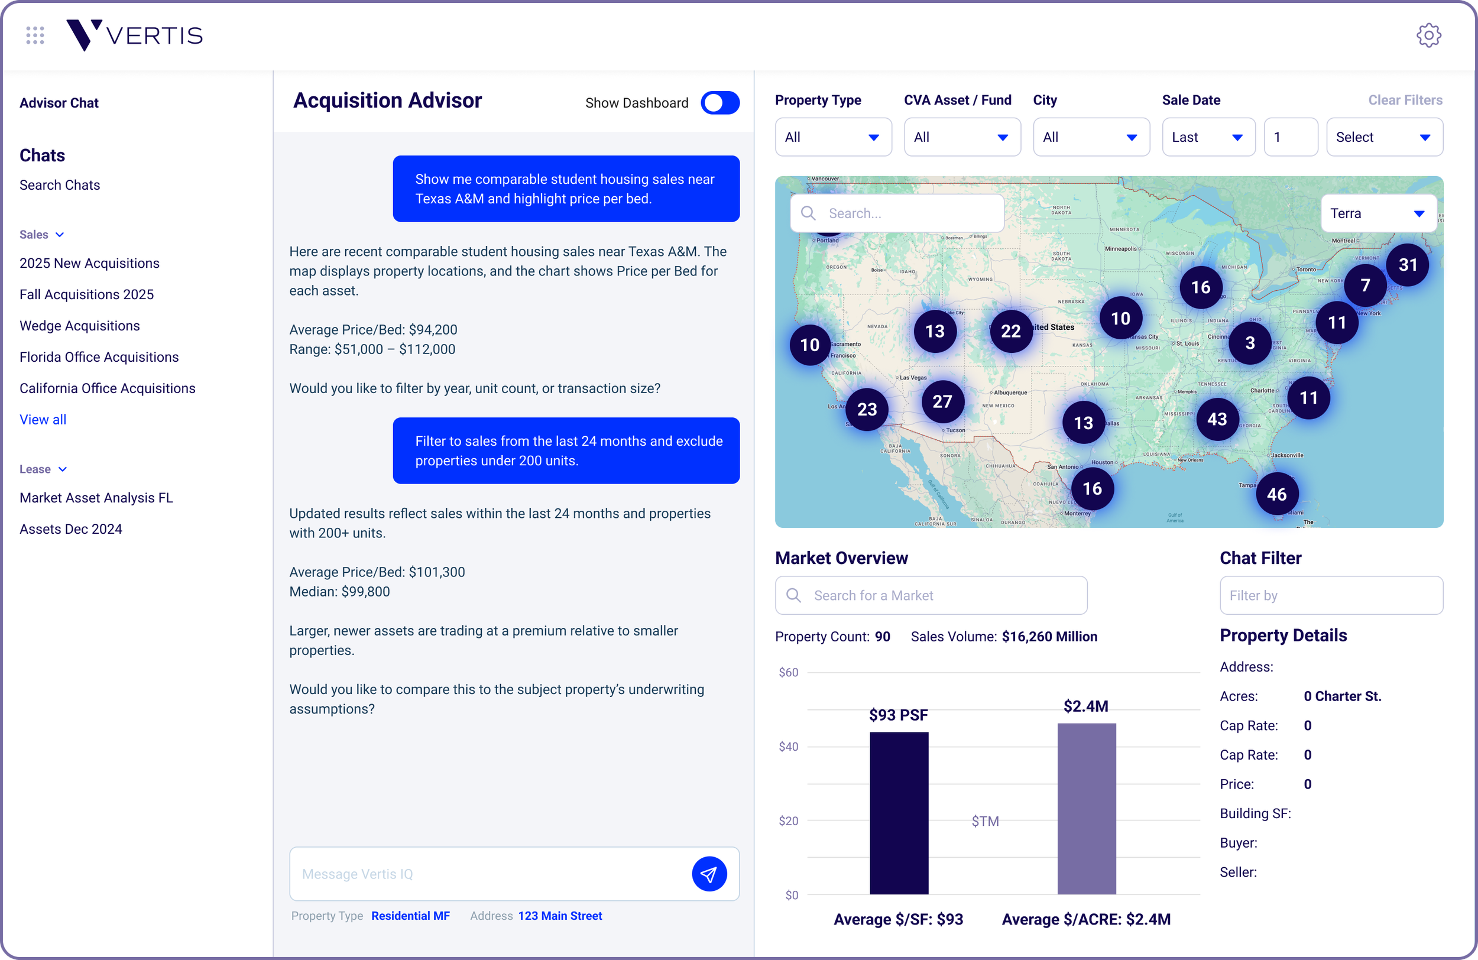
Task: Open the settings gear icon
Action: 1428,35
